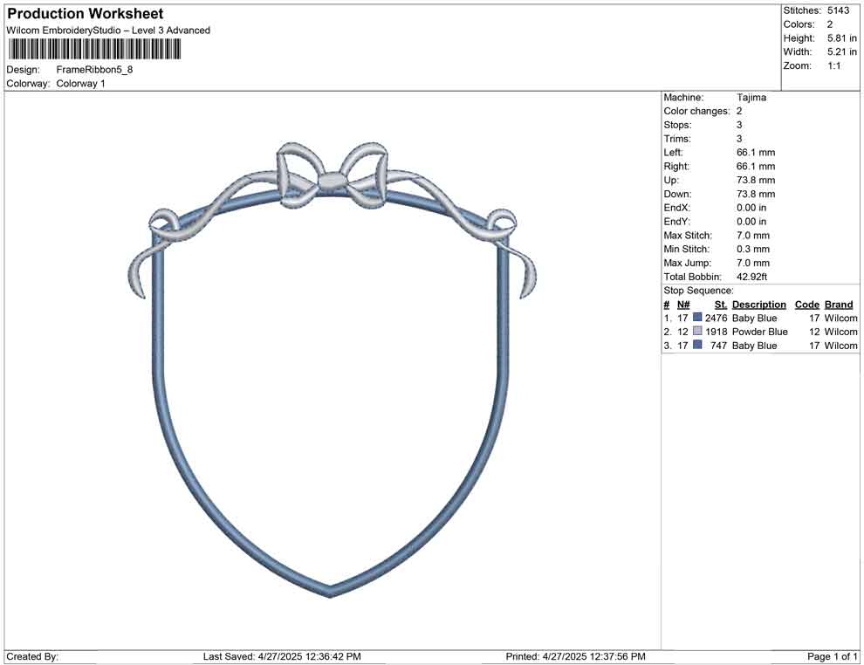Click the 'Stops:' label
The image size is (864, 665).
(x=678, y=125)
